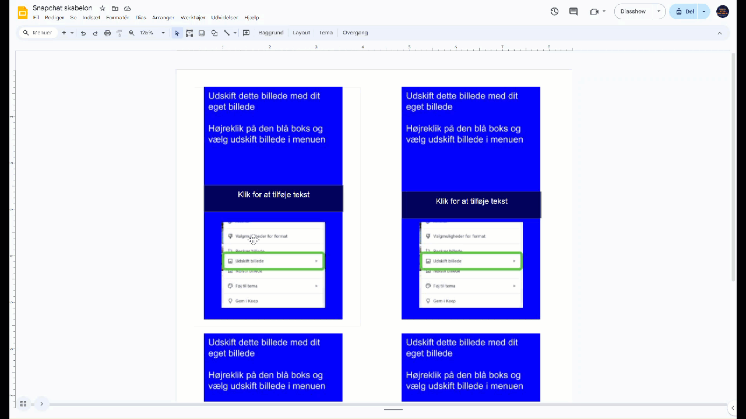This screenshot has height=419, width=746.
Task: Select the Shape tool icon
Action: 214,33
